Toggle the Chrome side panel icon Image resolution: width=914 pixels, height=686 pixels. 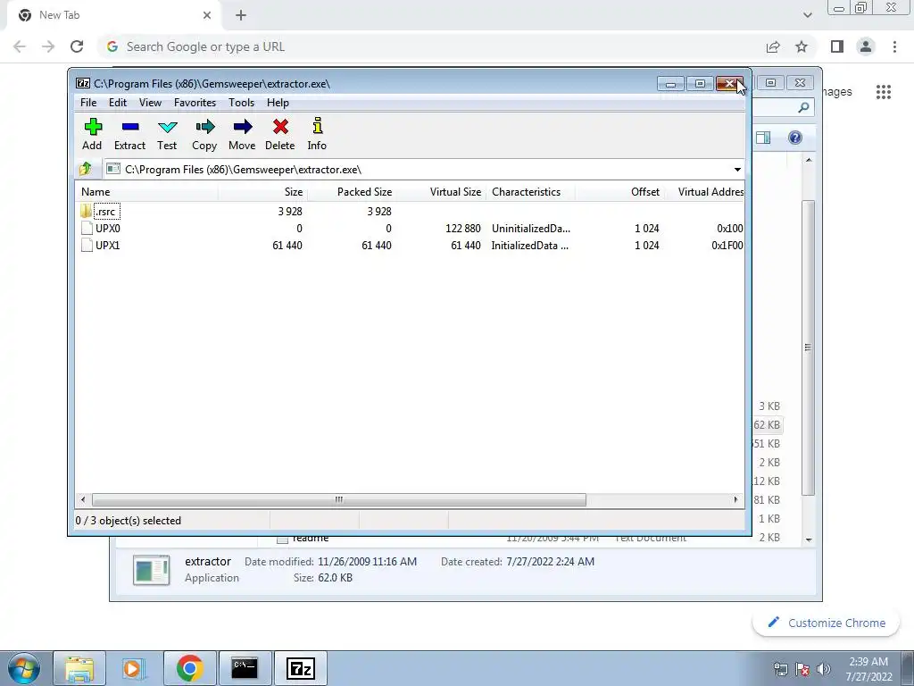(x=837, y=46)
